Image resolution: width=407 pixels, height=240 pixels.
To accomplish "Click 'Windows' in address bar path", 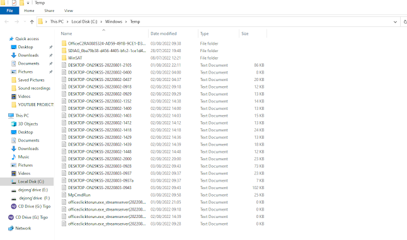I will 113,21.
